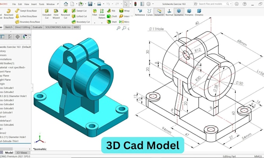
Task: Select Cut-Extrude-Thin1 in the feature tree
Action: point(9,141)
